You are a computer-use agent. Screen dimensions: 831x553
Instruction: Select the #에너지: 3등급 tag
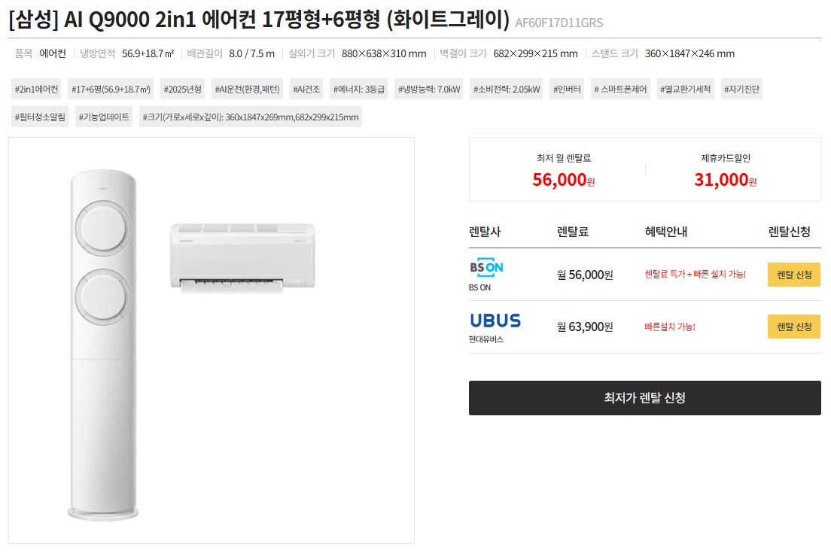pyautogui.click(x=360, y=89)
